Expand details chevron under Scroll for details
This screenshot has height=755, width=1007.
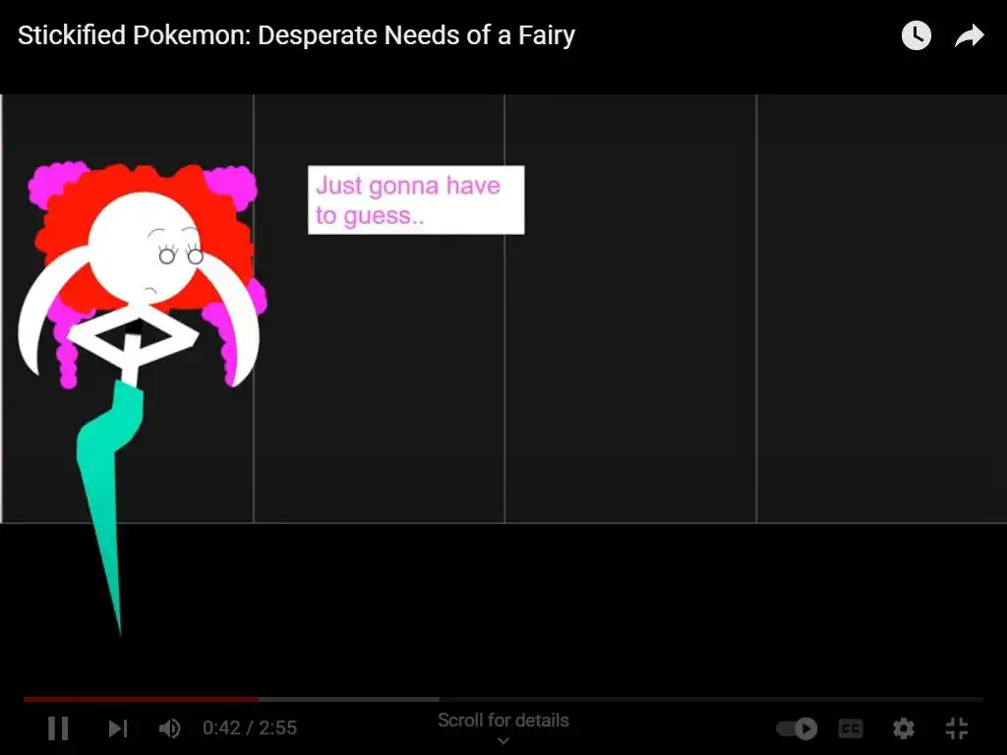point(503,741)
